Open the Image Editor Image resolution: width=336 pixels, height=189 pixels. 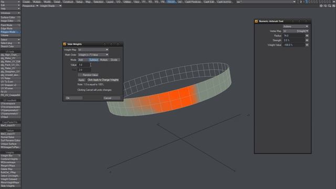[10, 21]
